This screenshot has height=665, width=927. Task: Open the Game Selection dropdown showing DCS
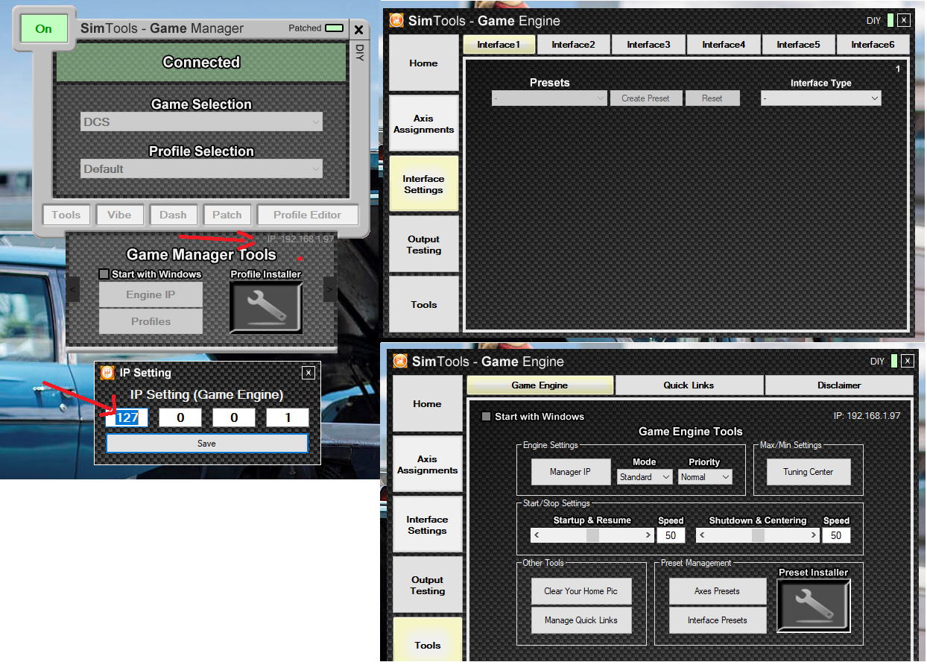click(201, 122)
